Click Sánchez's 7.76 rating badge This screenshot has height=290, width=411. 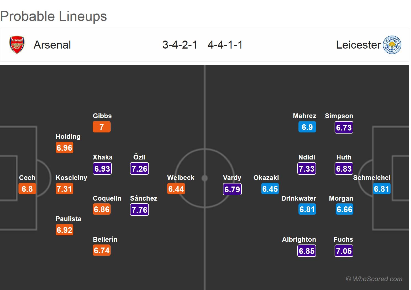(x=139, y=210)
